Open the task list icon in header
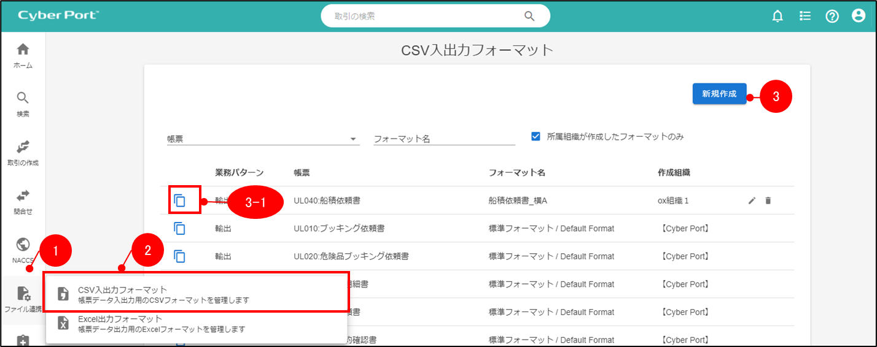877x347 pixels. point(805,17)
